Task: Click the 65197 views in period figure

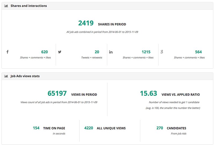Action: pyautogui.click(x=57, y=94)
